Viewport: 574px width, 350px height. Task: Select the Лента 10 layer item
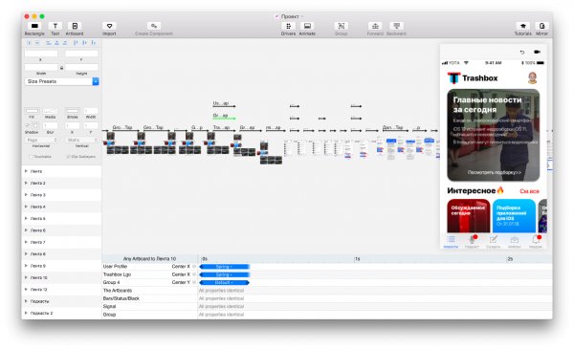(61, 277)
